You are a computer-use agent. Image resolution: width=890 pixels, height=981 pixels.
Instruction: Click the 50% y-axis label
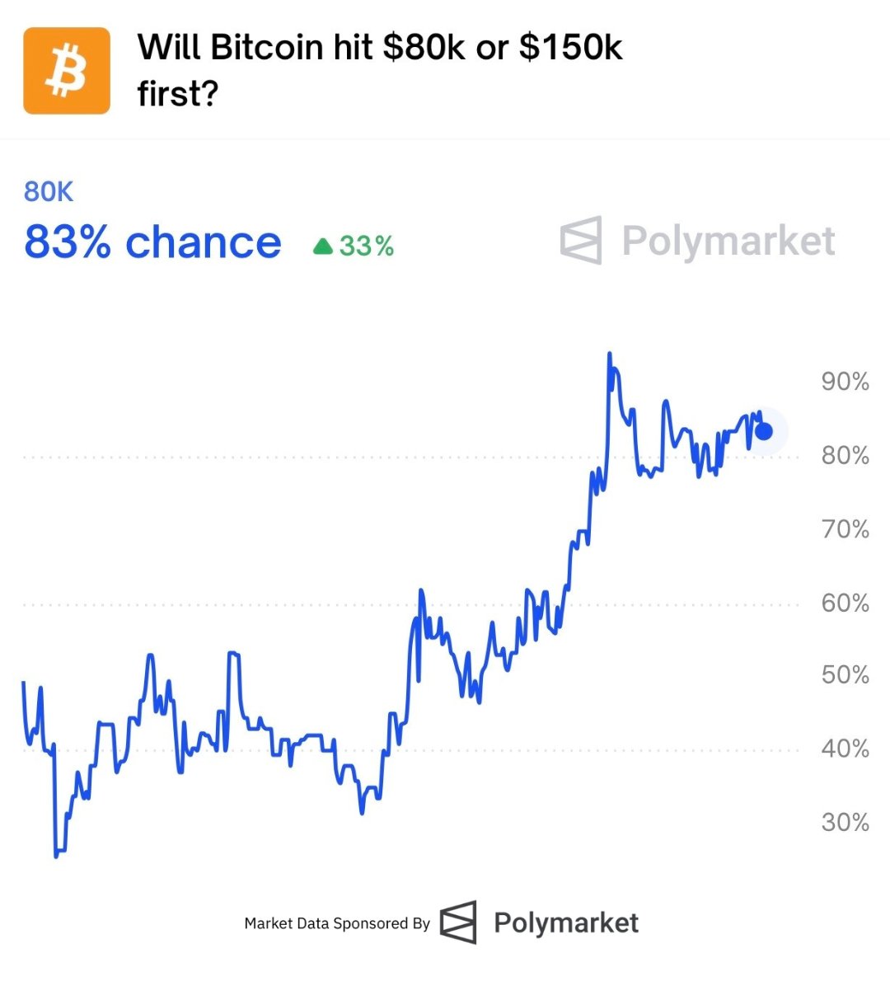845,675
